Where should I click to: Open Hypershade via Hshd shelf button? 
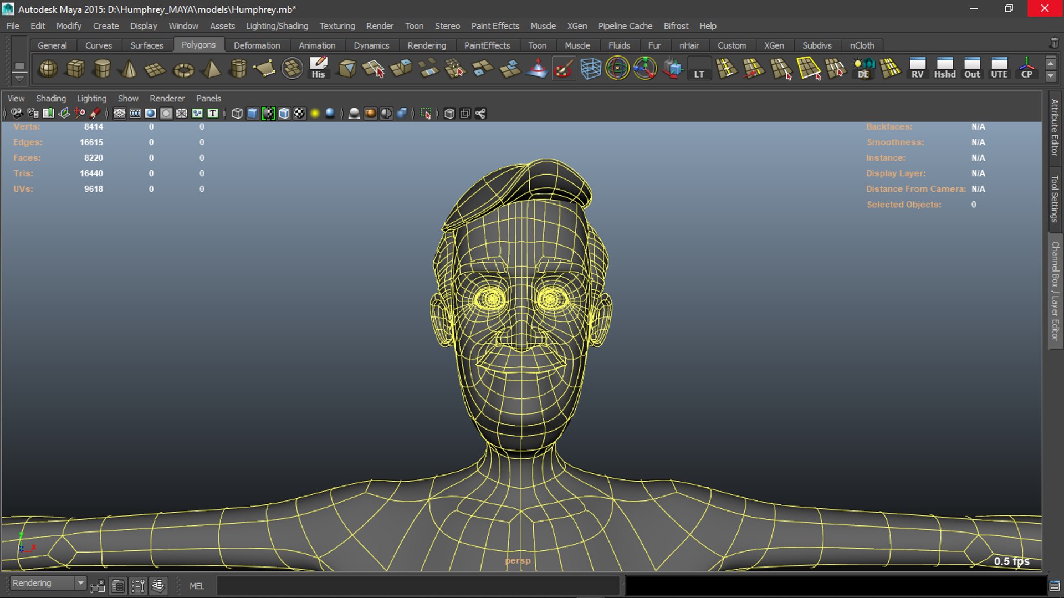coord(945,68)
